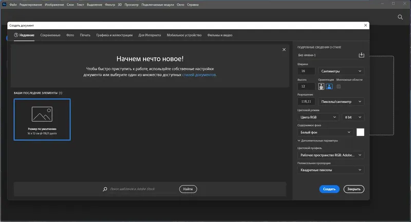Click the Разрешение resolution input field
Image resolution: width=411 pixels, height=222 pixels.
[306, 102]
